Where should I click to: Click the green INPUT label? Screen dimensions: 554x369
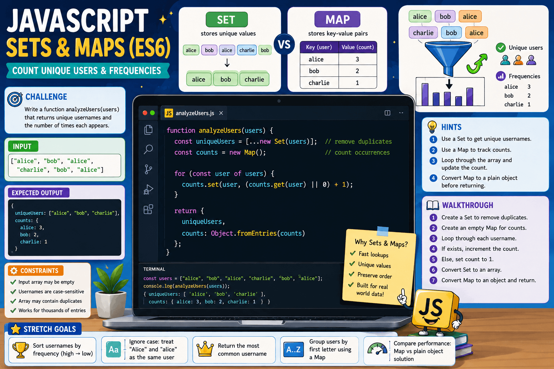click(23, 146)
